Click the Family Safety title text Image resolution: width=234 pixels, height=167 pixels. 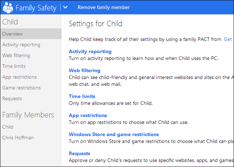point(36,7)
